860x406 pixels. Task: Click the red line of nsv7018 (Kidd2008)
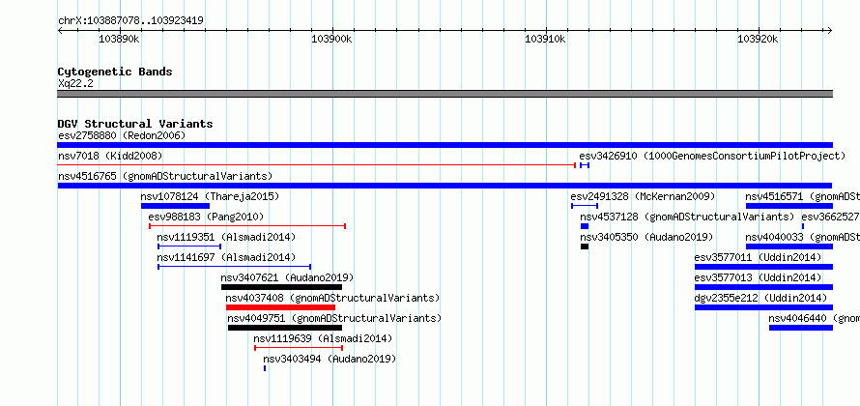(317, 165)
